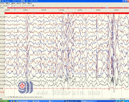Select the Pz-AVE channel label
This screenshot has height=102, width=129.
2,85
